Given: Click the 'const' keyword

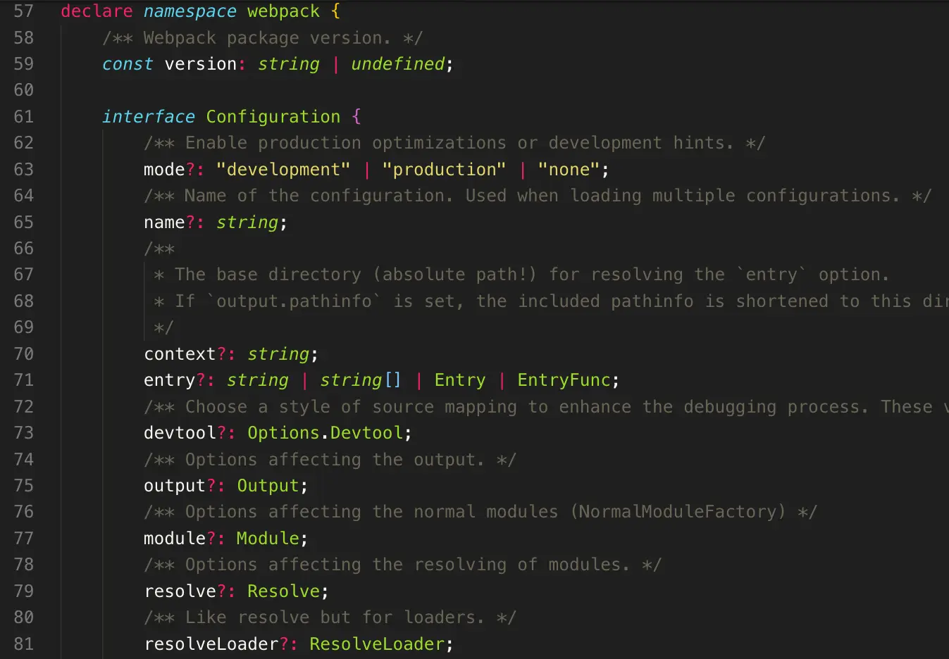Looking at the screenshot, I should (x=128, y=64).
